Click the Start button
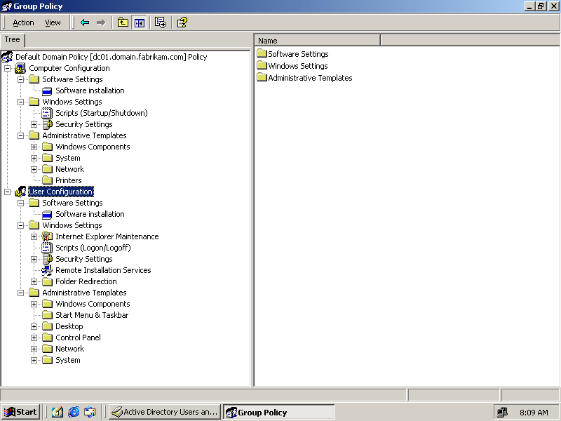Screen dimensions: 561x421 tap(21, 412)
